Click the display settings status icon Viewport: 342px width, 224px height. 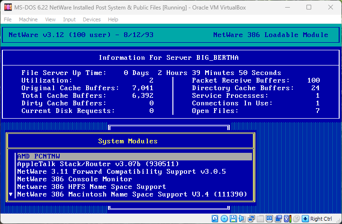(x=269, y=219)
